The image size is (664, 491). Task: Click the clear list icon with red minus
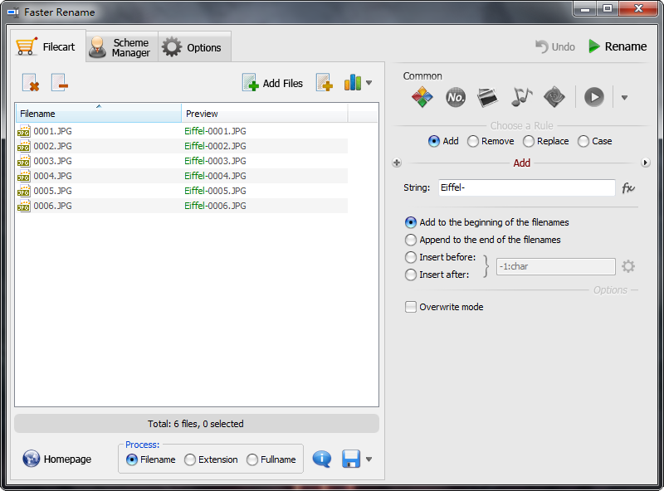[59, 83]
